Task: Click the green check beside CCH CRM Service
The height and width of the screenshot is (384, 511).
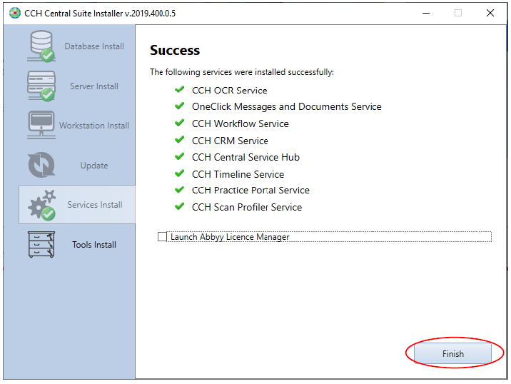Action: pos(179,139)
